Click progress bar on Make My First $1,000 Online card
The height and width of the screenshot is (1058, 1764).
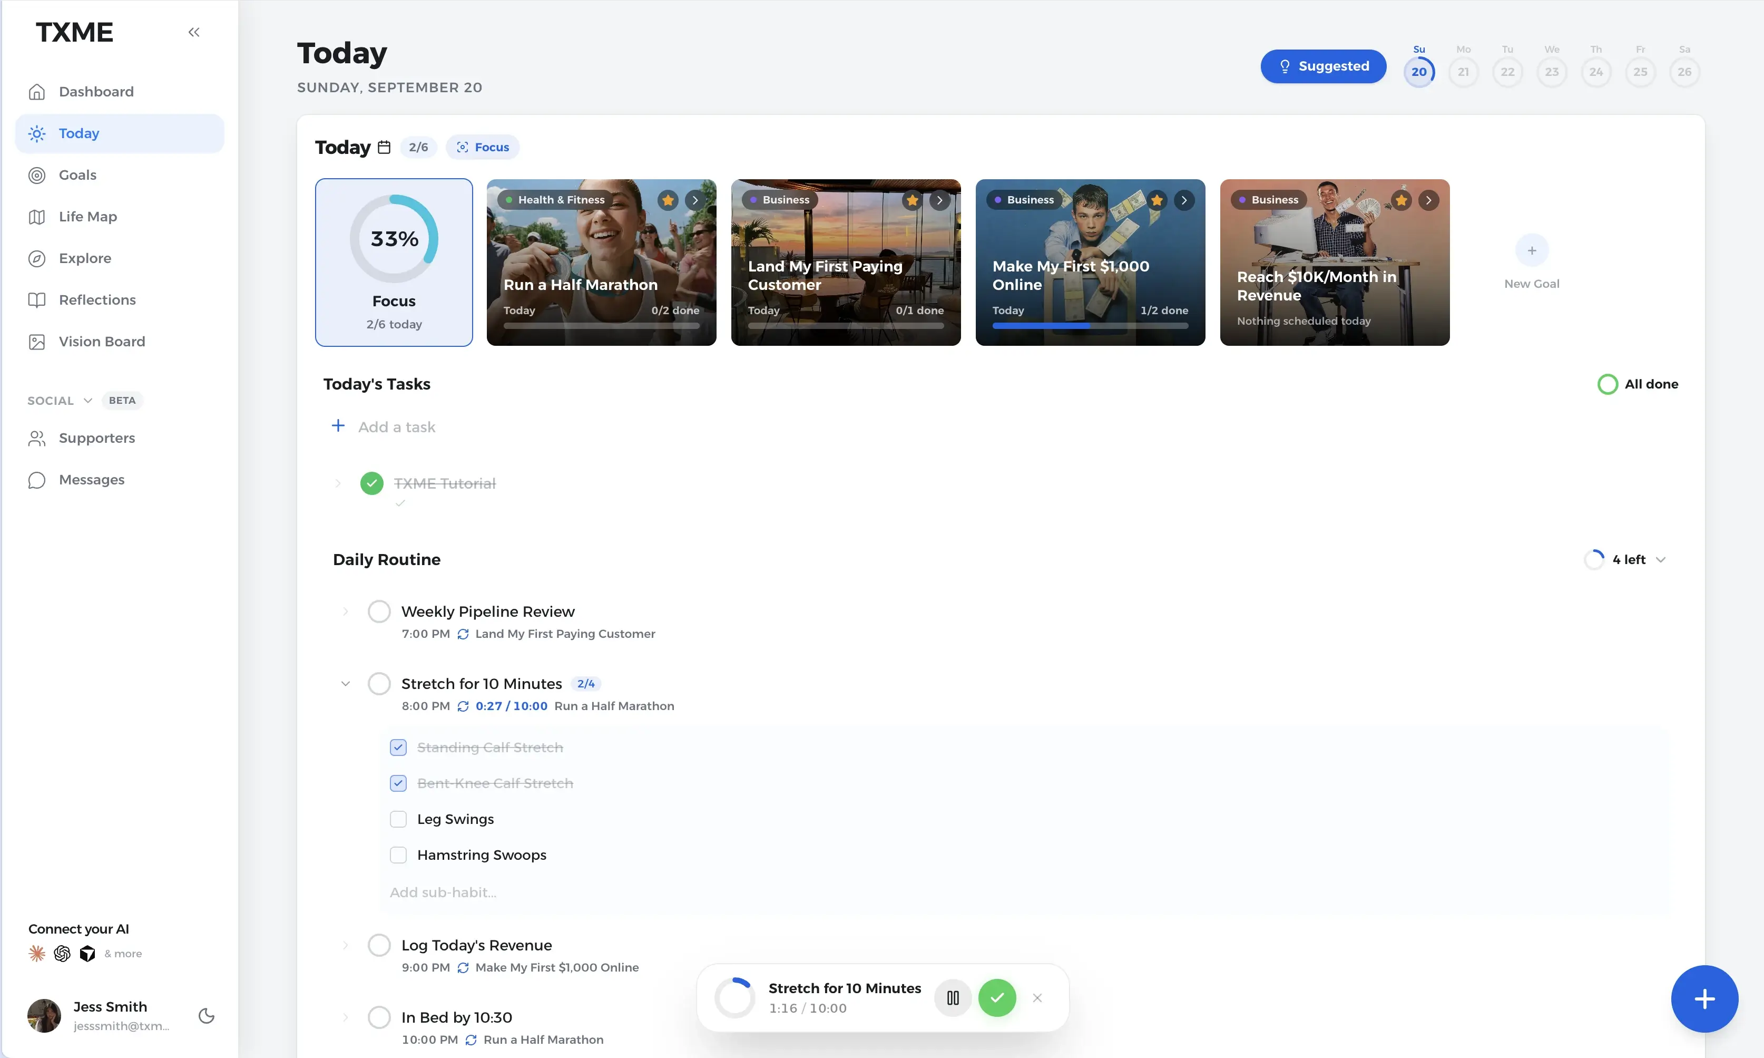1090,326
